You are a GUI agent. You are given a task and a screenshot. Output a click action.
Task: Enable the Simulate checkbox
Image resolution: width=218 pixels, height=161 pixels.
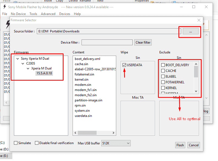pos(16,143)
